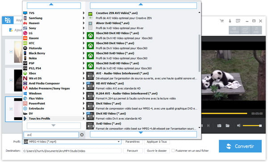The height and width of the screenshot is (162, 268).
Task: Toggle checkbox of the second video item
Action: point(11,80)
